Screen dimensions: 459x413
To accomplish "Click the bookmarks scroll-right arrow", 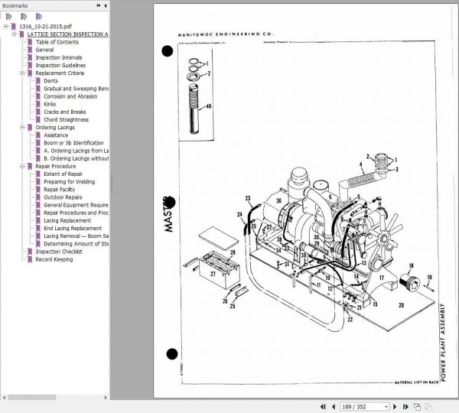I will click(106, 398).
